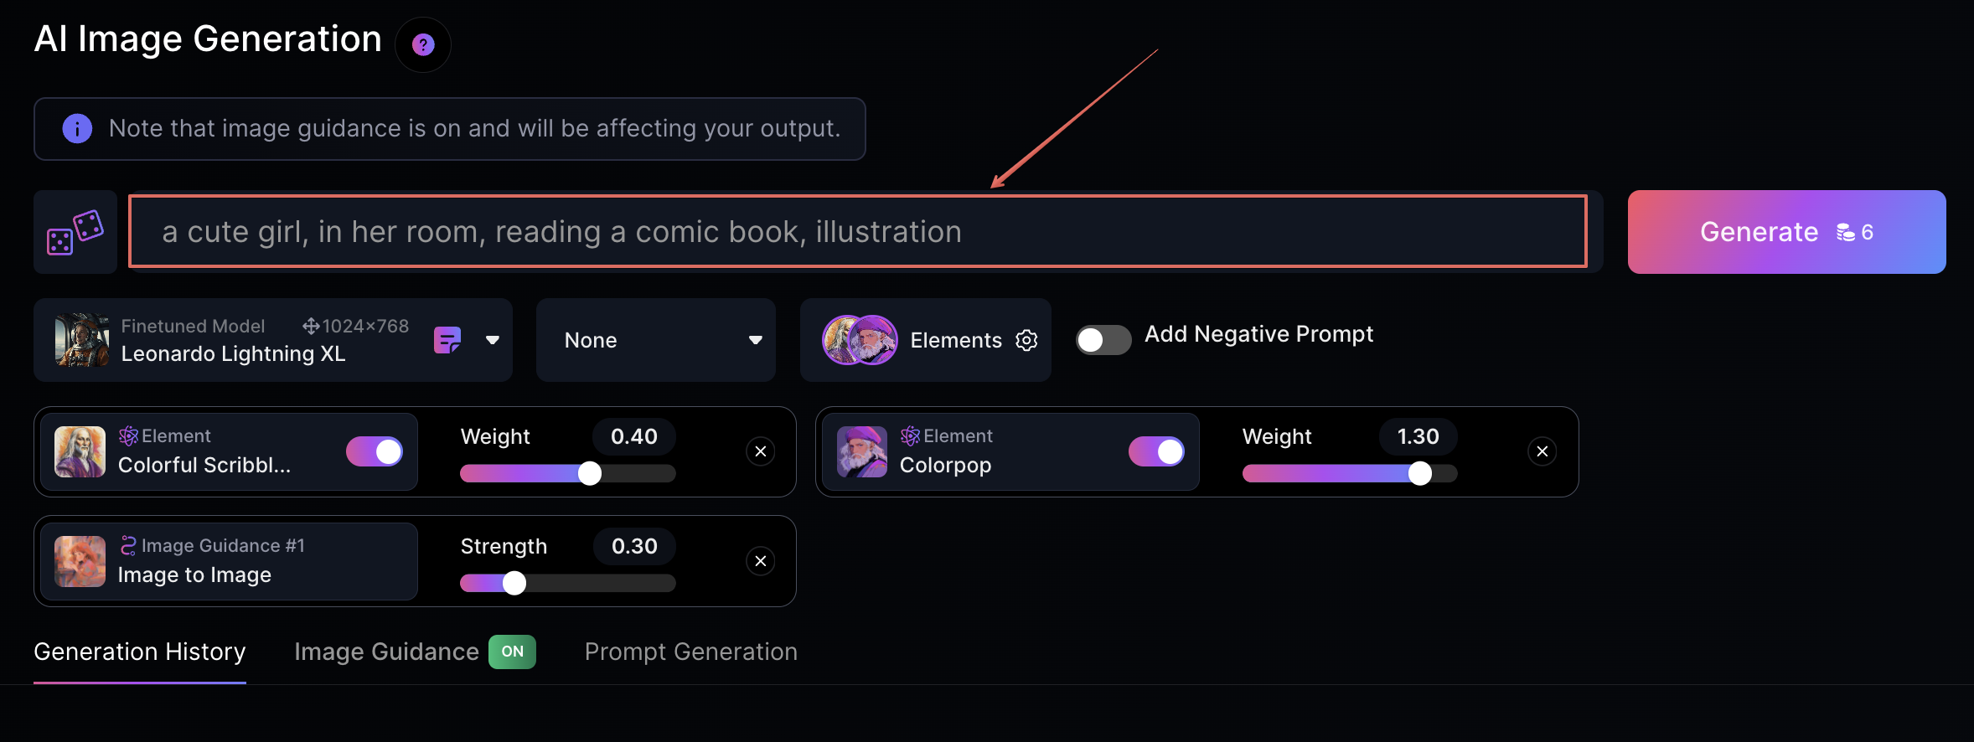Click the info icon in the guidance notice
Viewport: 1974px width, 742px height.
click(77, 128)
